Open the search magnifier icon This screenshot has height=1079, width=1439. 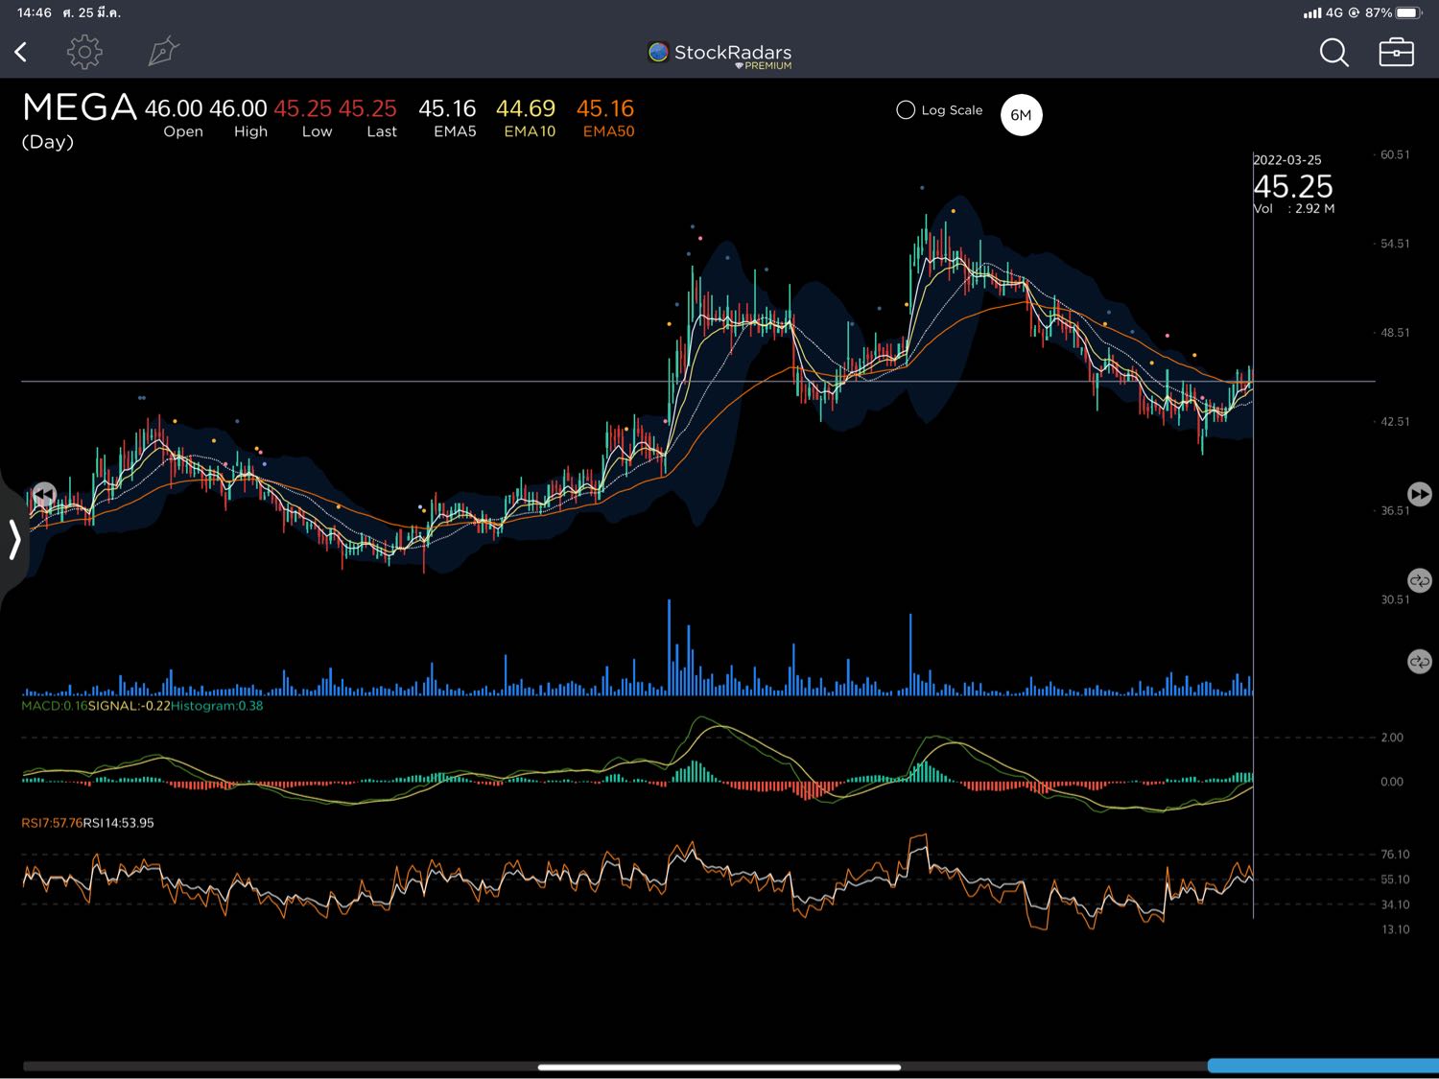1333,52
